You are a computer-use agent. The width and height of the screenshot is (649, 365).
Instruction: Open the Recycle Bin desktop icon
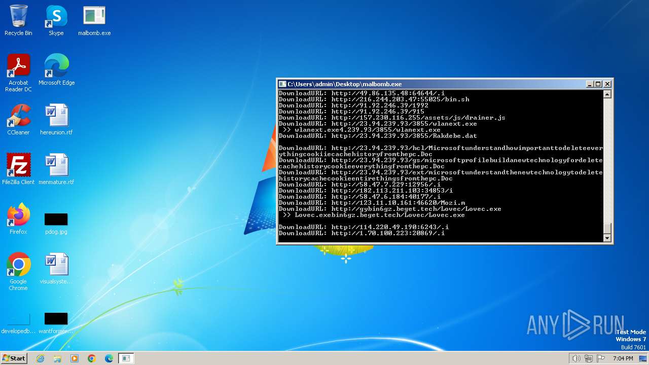(18, 20)
